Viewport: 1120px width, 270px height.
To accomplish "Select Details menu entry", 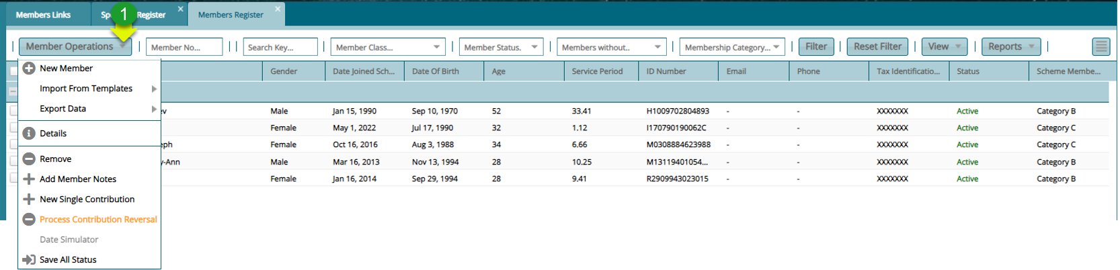I will tap(89, 134).
